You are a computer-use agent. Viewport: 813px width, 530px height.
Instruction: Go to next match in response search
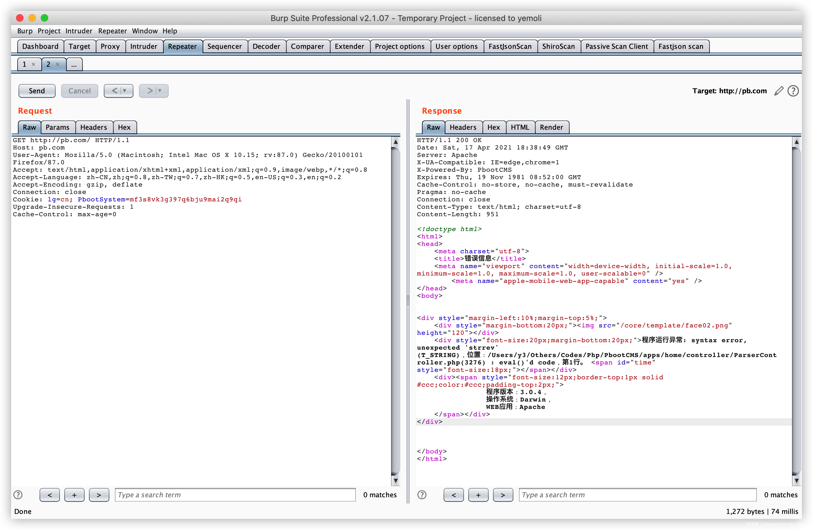pos(503,495)
